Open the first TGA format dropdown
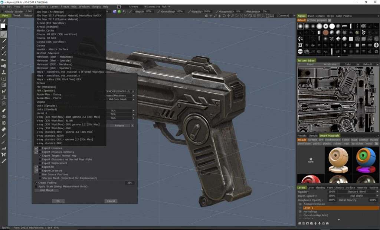The height and width of the screenshot is (230, 380). pos(120,110)
